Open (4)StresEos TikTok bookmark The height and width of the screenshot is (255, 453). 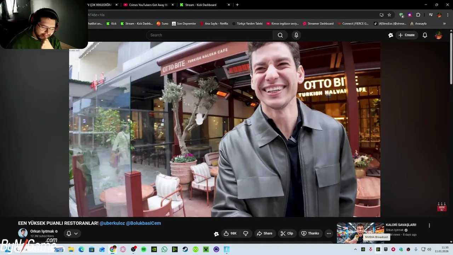pos(390,24)
